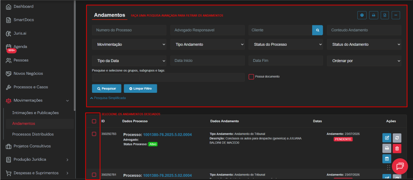This screenshot has height=180, width=413.
Task: Click the Limpar Filtro button
Action: click(140, 89)
